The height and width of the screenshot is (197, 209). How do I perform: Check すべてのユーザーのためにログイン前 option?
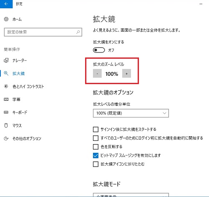point(96,138)
